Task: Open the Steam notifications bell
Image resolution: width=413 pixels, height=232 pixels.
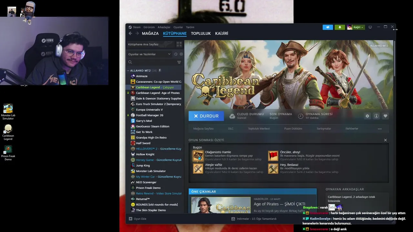Action: [339, 27]
